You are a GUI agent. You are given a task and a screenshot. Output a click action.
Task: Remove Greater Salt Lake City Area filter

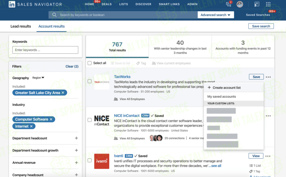[x=63, y=93]
